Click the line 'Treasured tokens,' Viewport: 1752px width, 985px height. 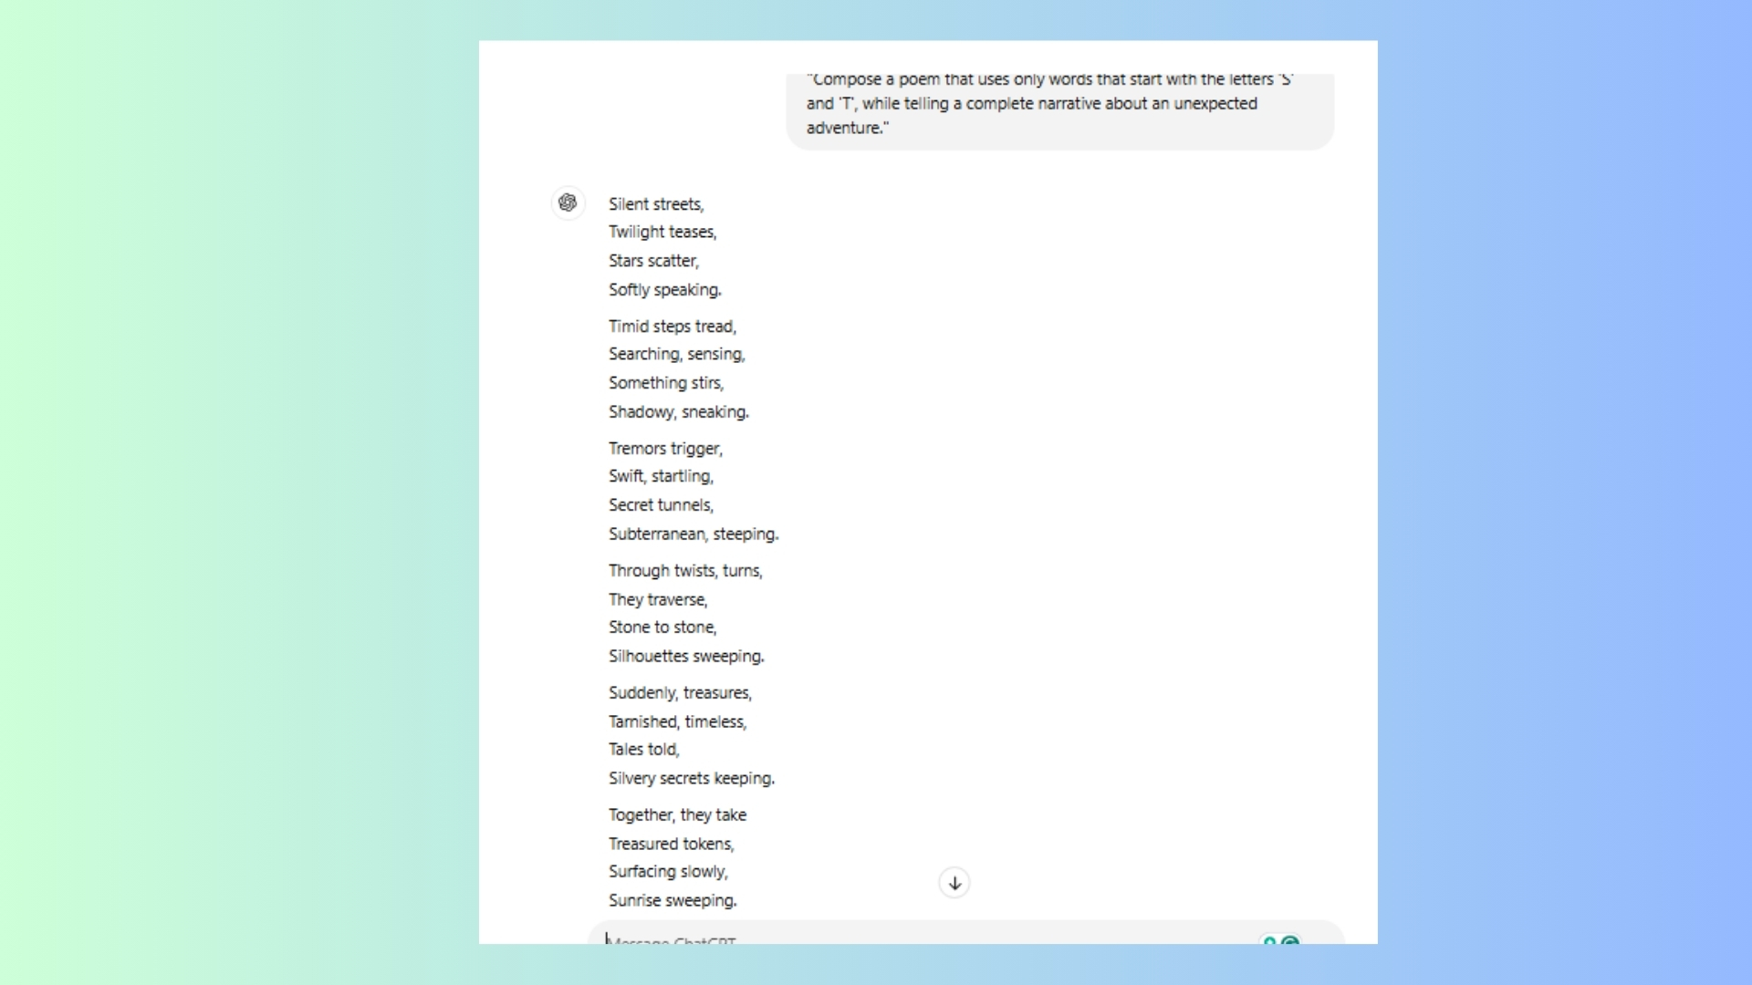point(671,845)
